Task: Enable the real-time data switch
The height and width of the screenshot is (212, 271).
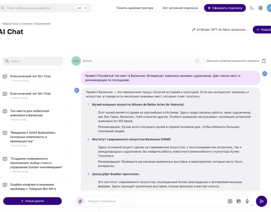Action: (x=200, y=61)
